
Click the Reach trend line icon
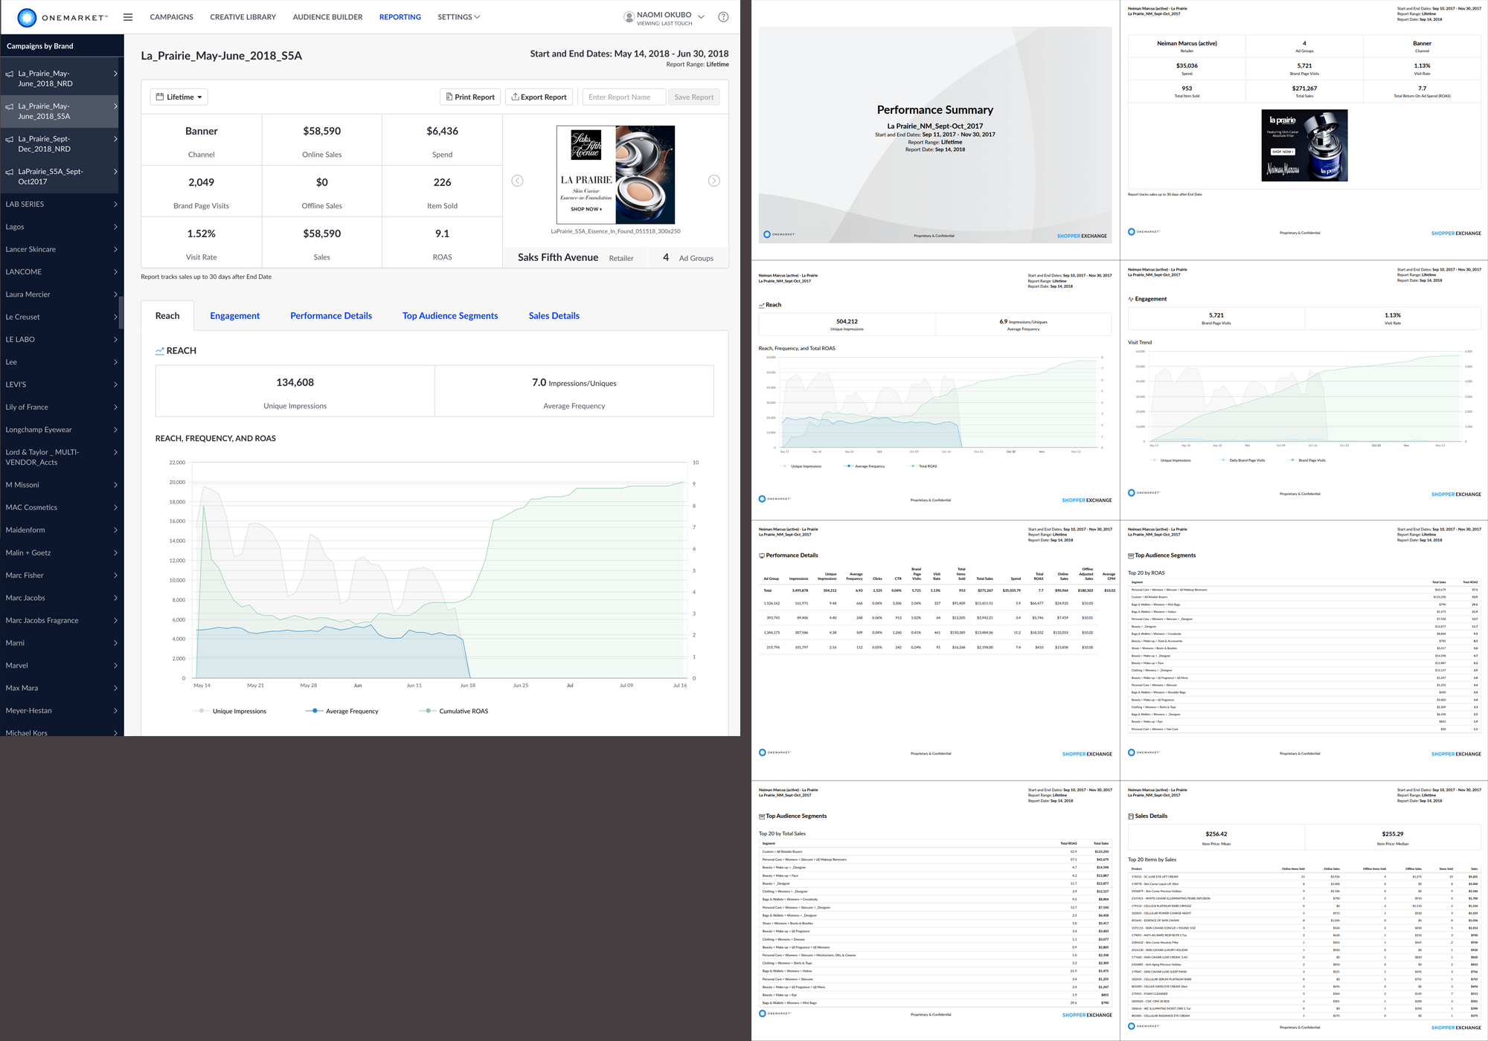(159, 351)
